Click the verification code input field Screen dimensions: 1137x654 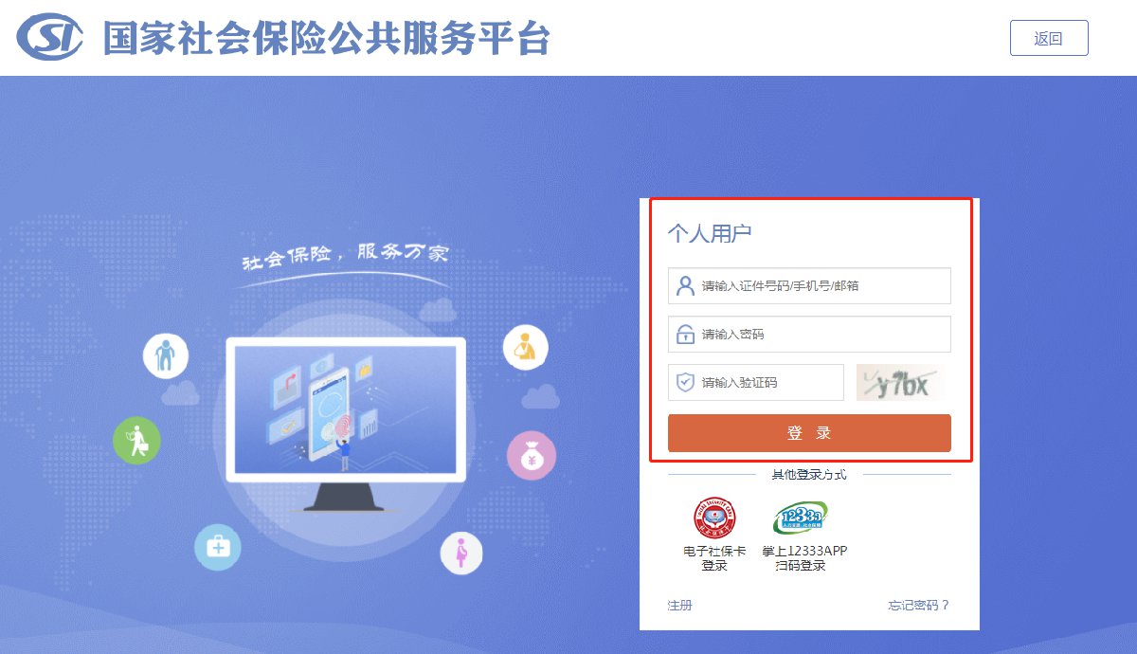pos(755,382)
